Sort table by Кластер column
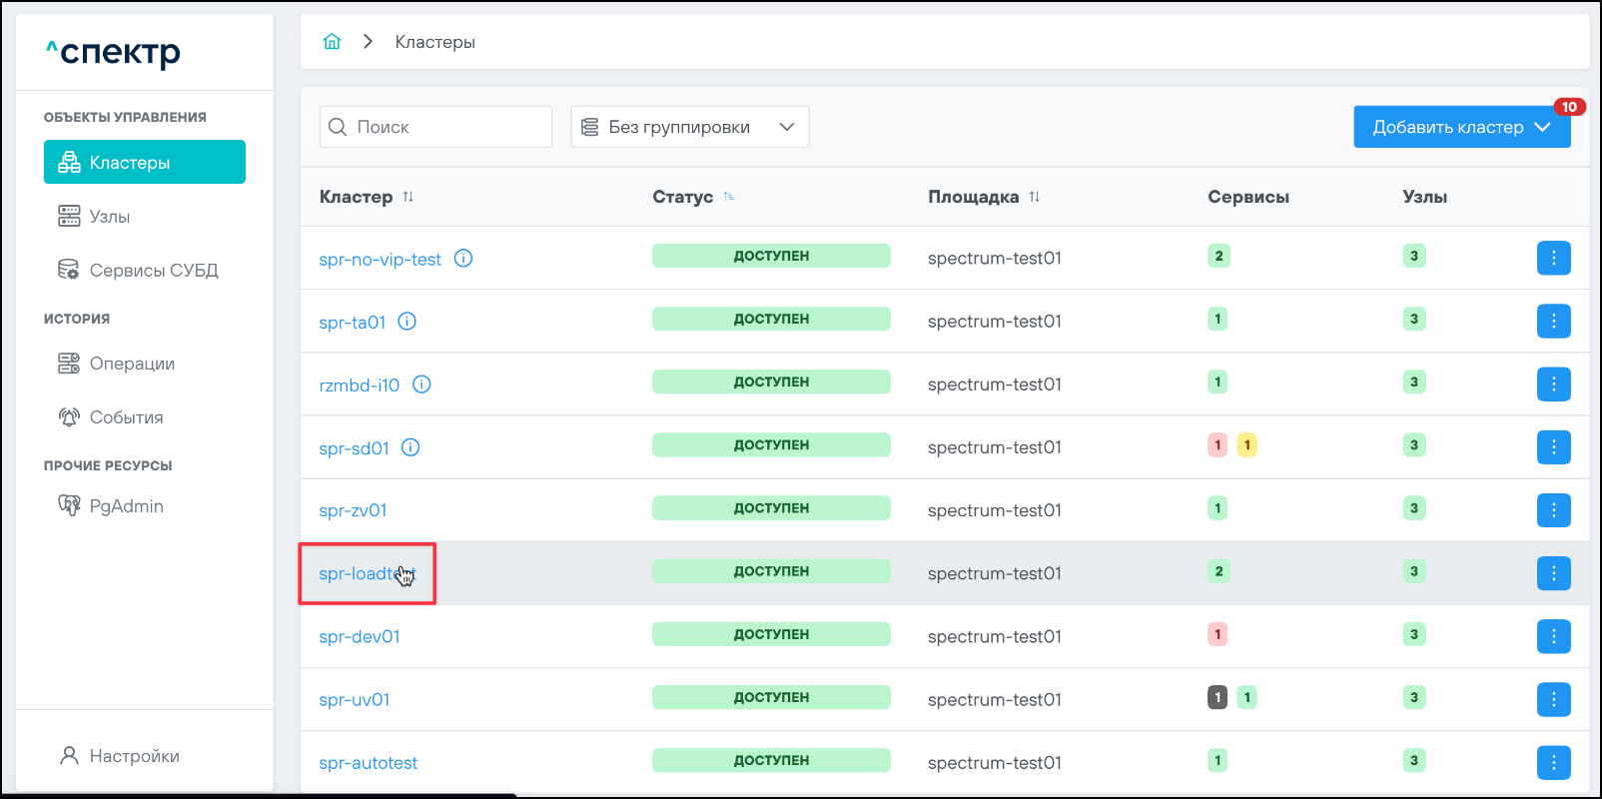The image size is (1602, 799). pyautogui.click(x=408, y=197)
